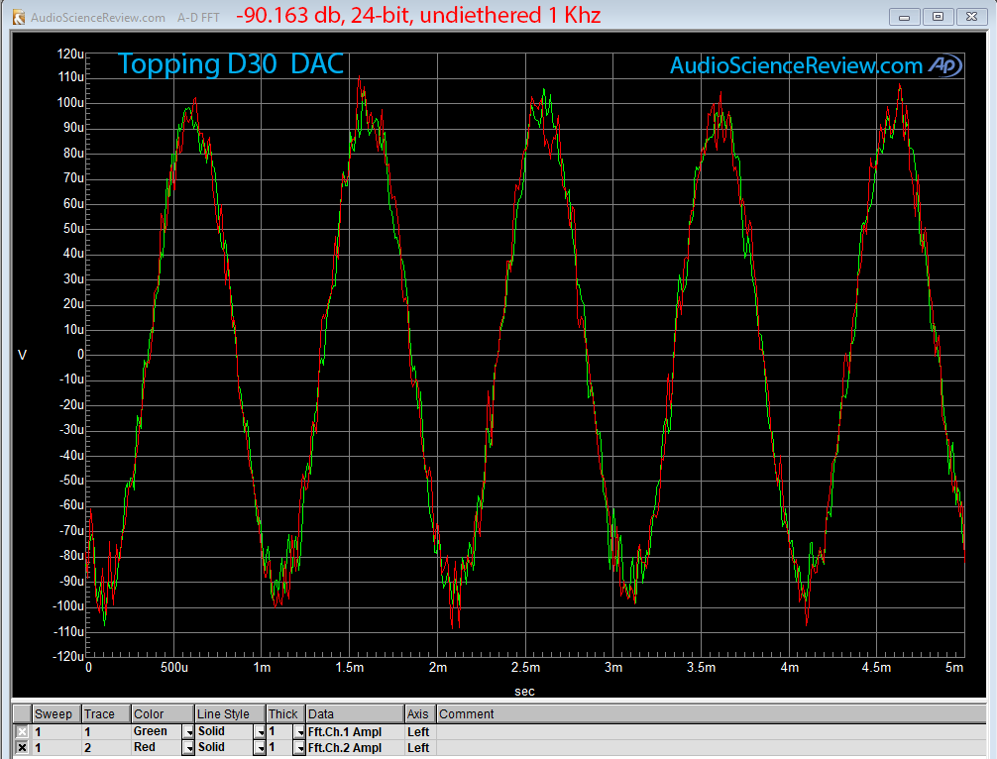Viewport: 997px width, 759px height.
Task: Click the Red color name cell
Action: coord(157,747)
